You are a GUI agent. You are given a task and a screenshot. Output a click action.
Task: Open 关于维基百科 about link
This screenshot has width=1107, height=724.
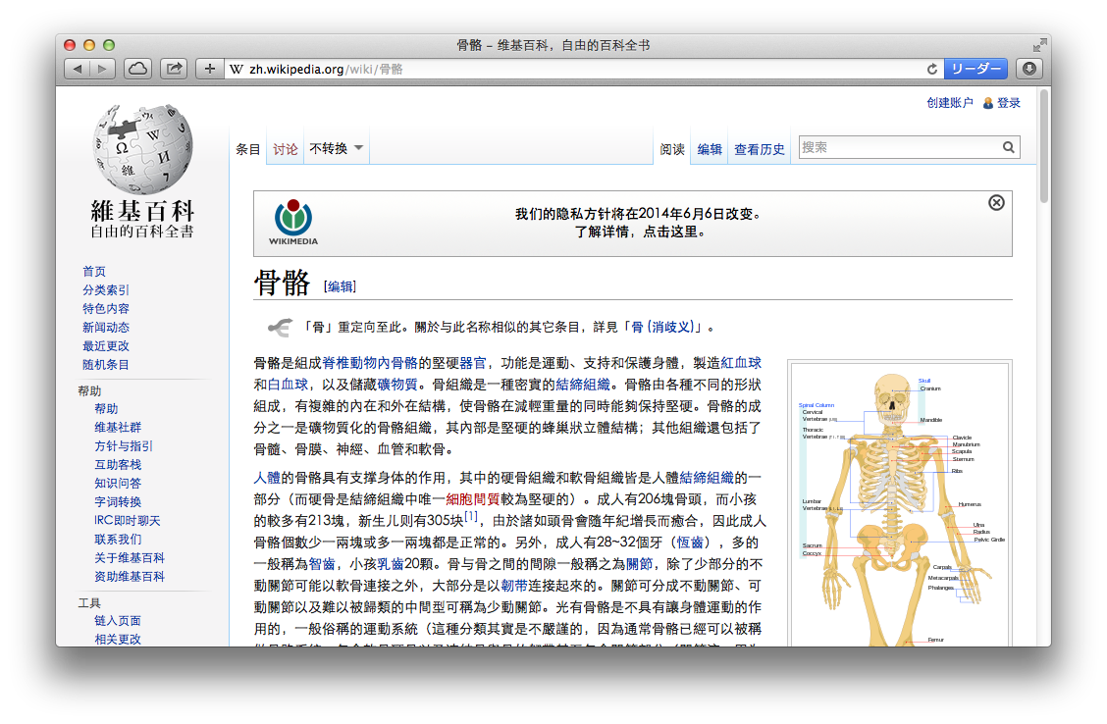tap(130, 558)
